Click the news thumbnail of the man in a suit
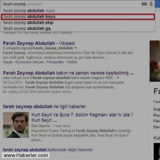Screen dimensions: 160x160 pos(16,125)
